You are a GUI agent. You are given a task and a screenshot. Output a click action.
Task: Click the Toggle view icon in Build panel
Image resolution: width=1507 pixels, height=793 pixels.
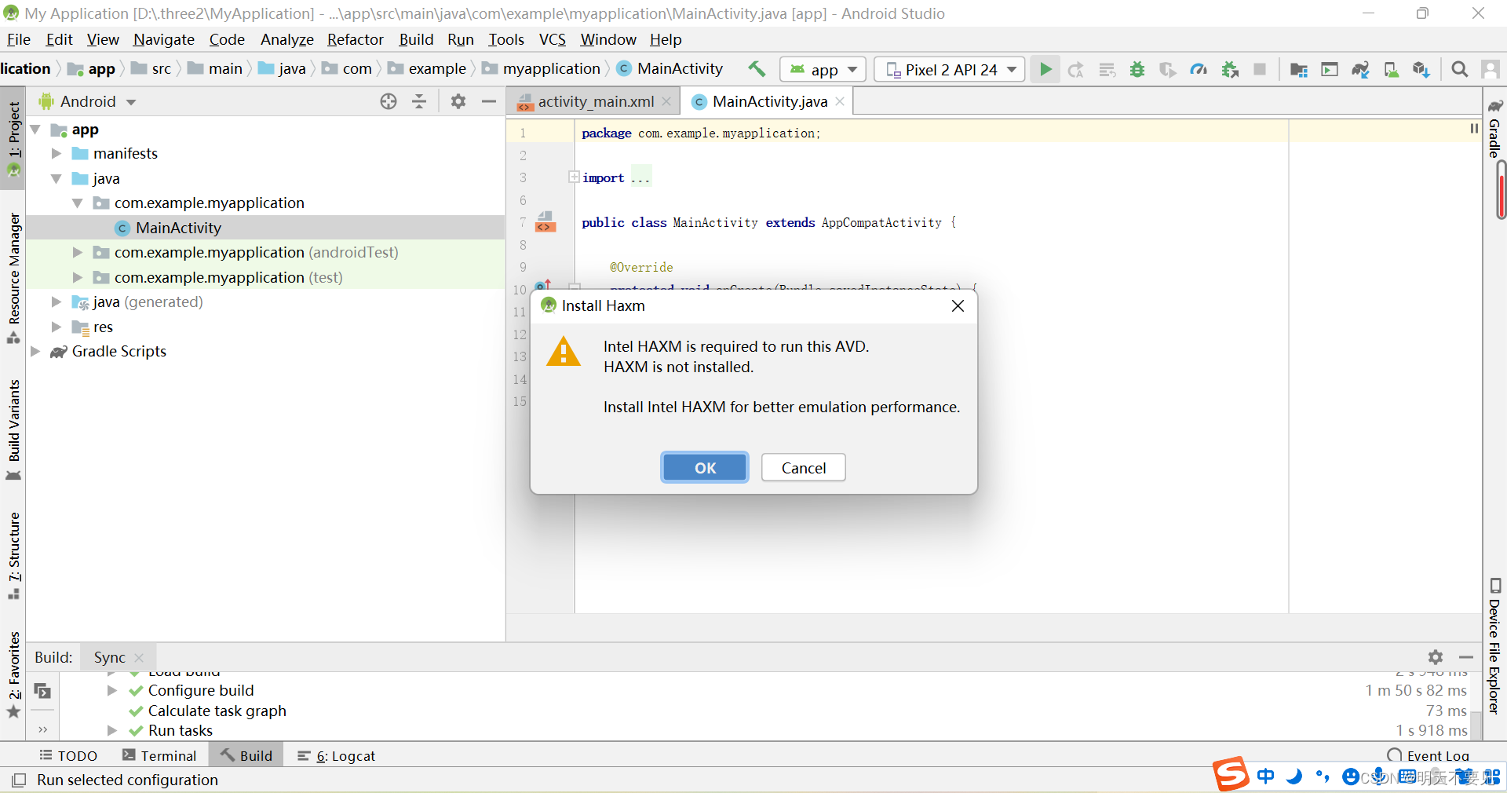(x=42, y=691)
